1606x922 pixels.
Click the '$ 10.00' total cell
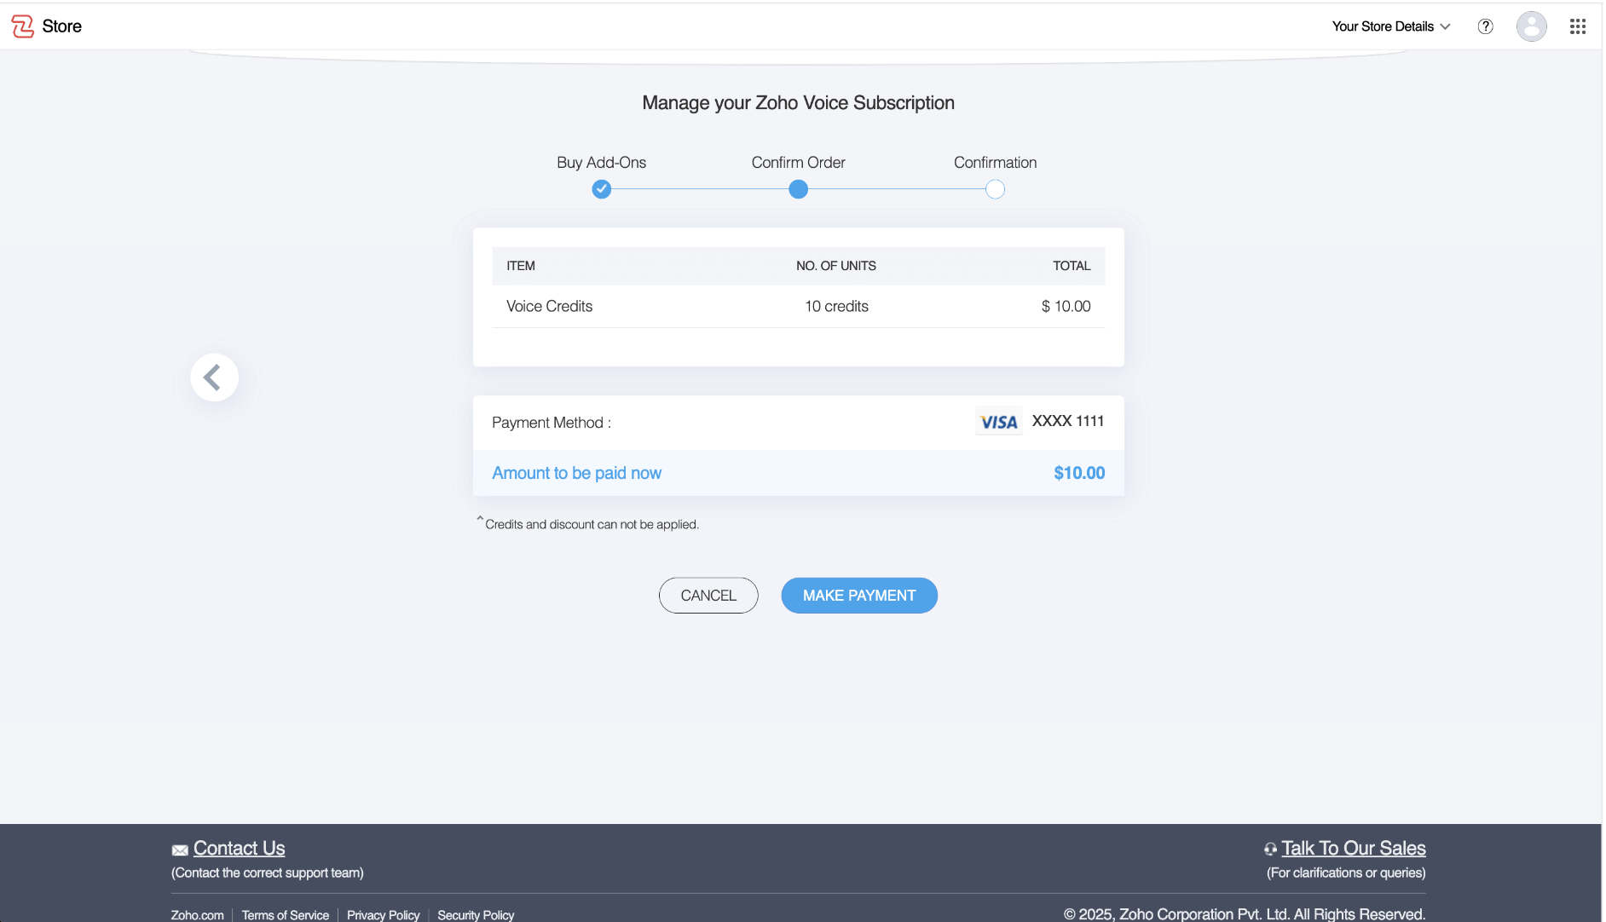[x=1066, y=307]
